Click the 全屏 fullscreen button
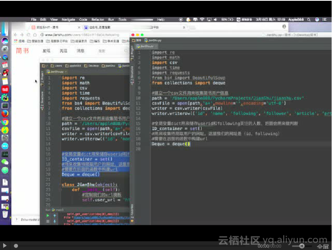 322,246
